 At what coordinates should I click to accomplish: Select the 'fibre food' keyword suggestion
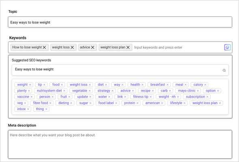coord(41,103)
